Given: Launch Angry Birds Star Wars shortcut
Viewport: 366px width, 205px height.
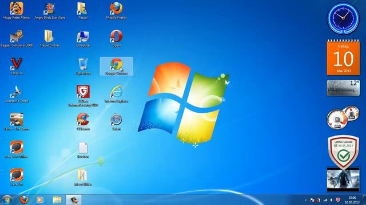Looking at the screenshot, I should click(50, 11).
